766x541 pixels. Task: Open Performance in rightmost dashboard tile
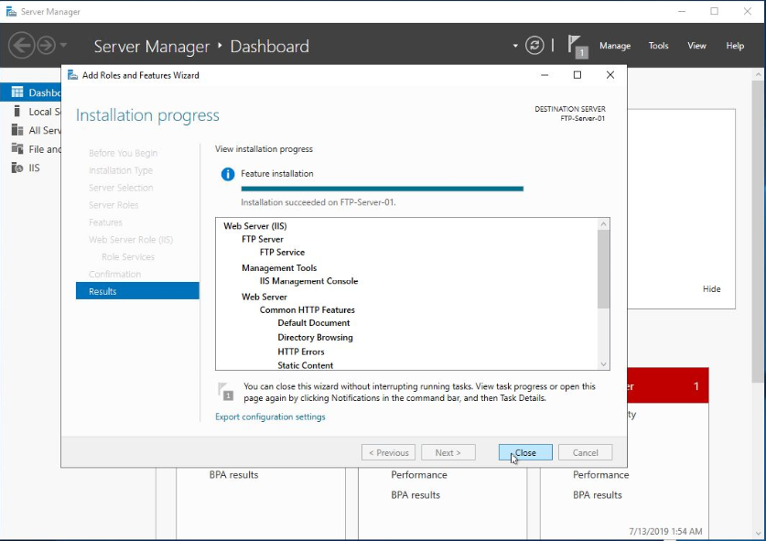601,474
